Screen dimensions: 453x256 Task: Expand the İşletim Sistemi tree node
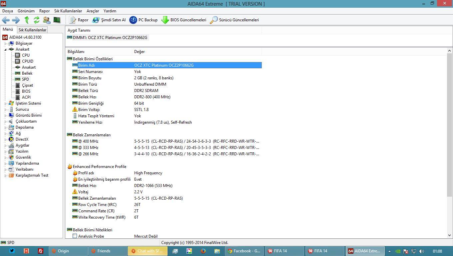tap(6, 104)
